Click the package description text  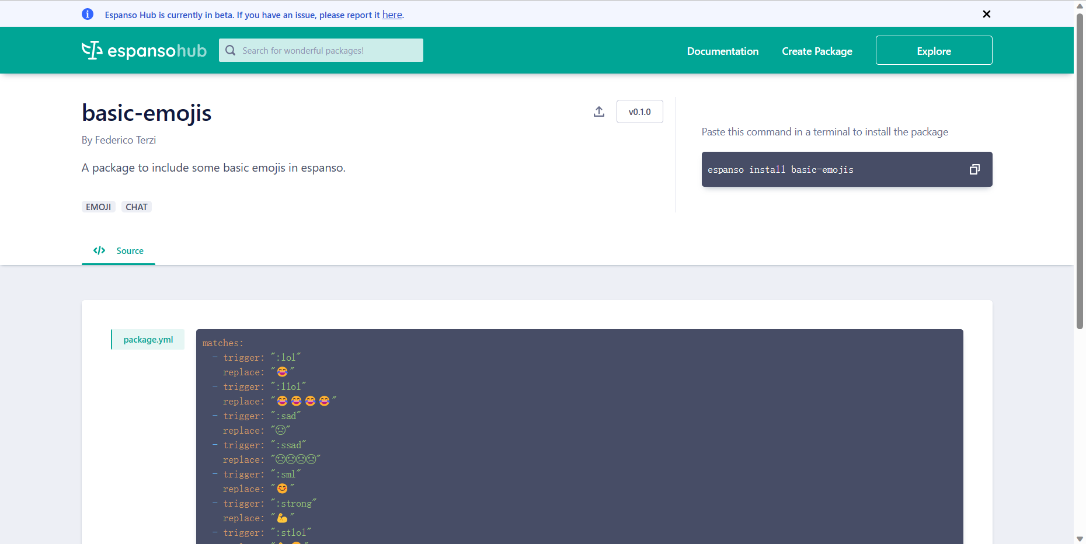[x=214, y=168]
